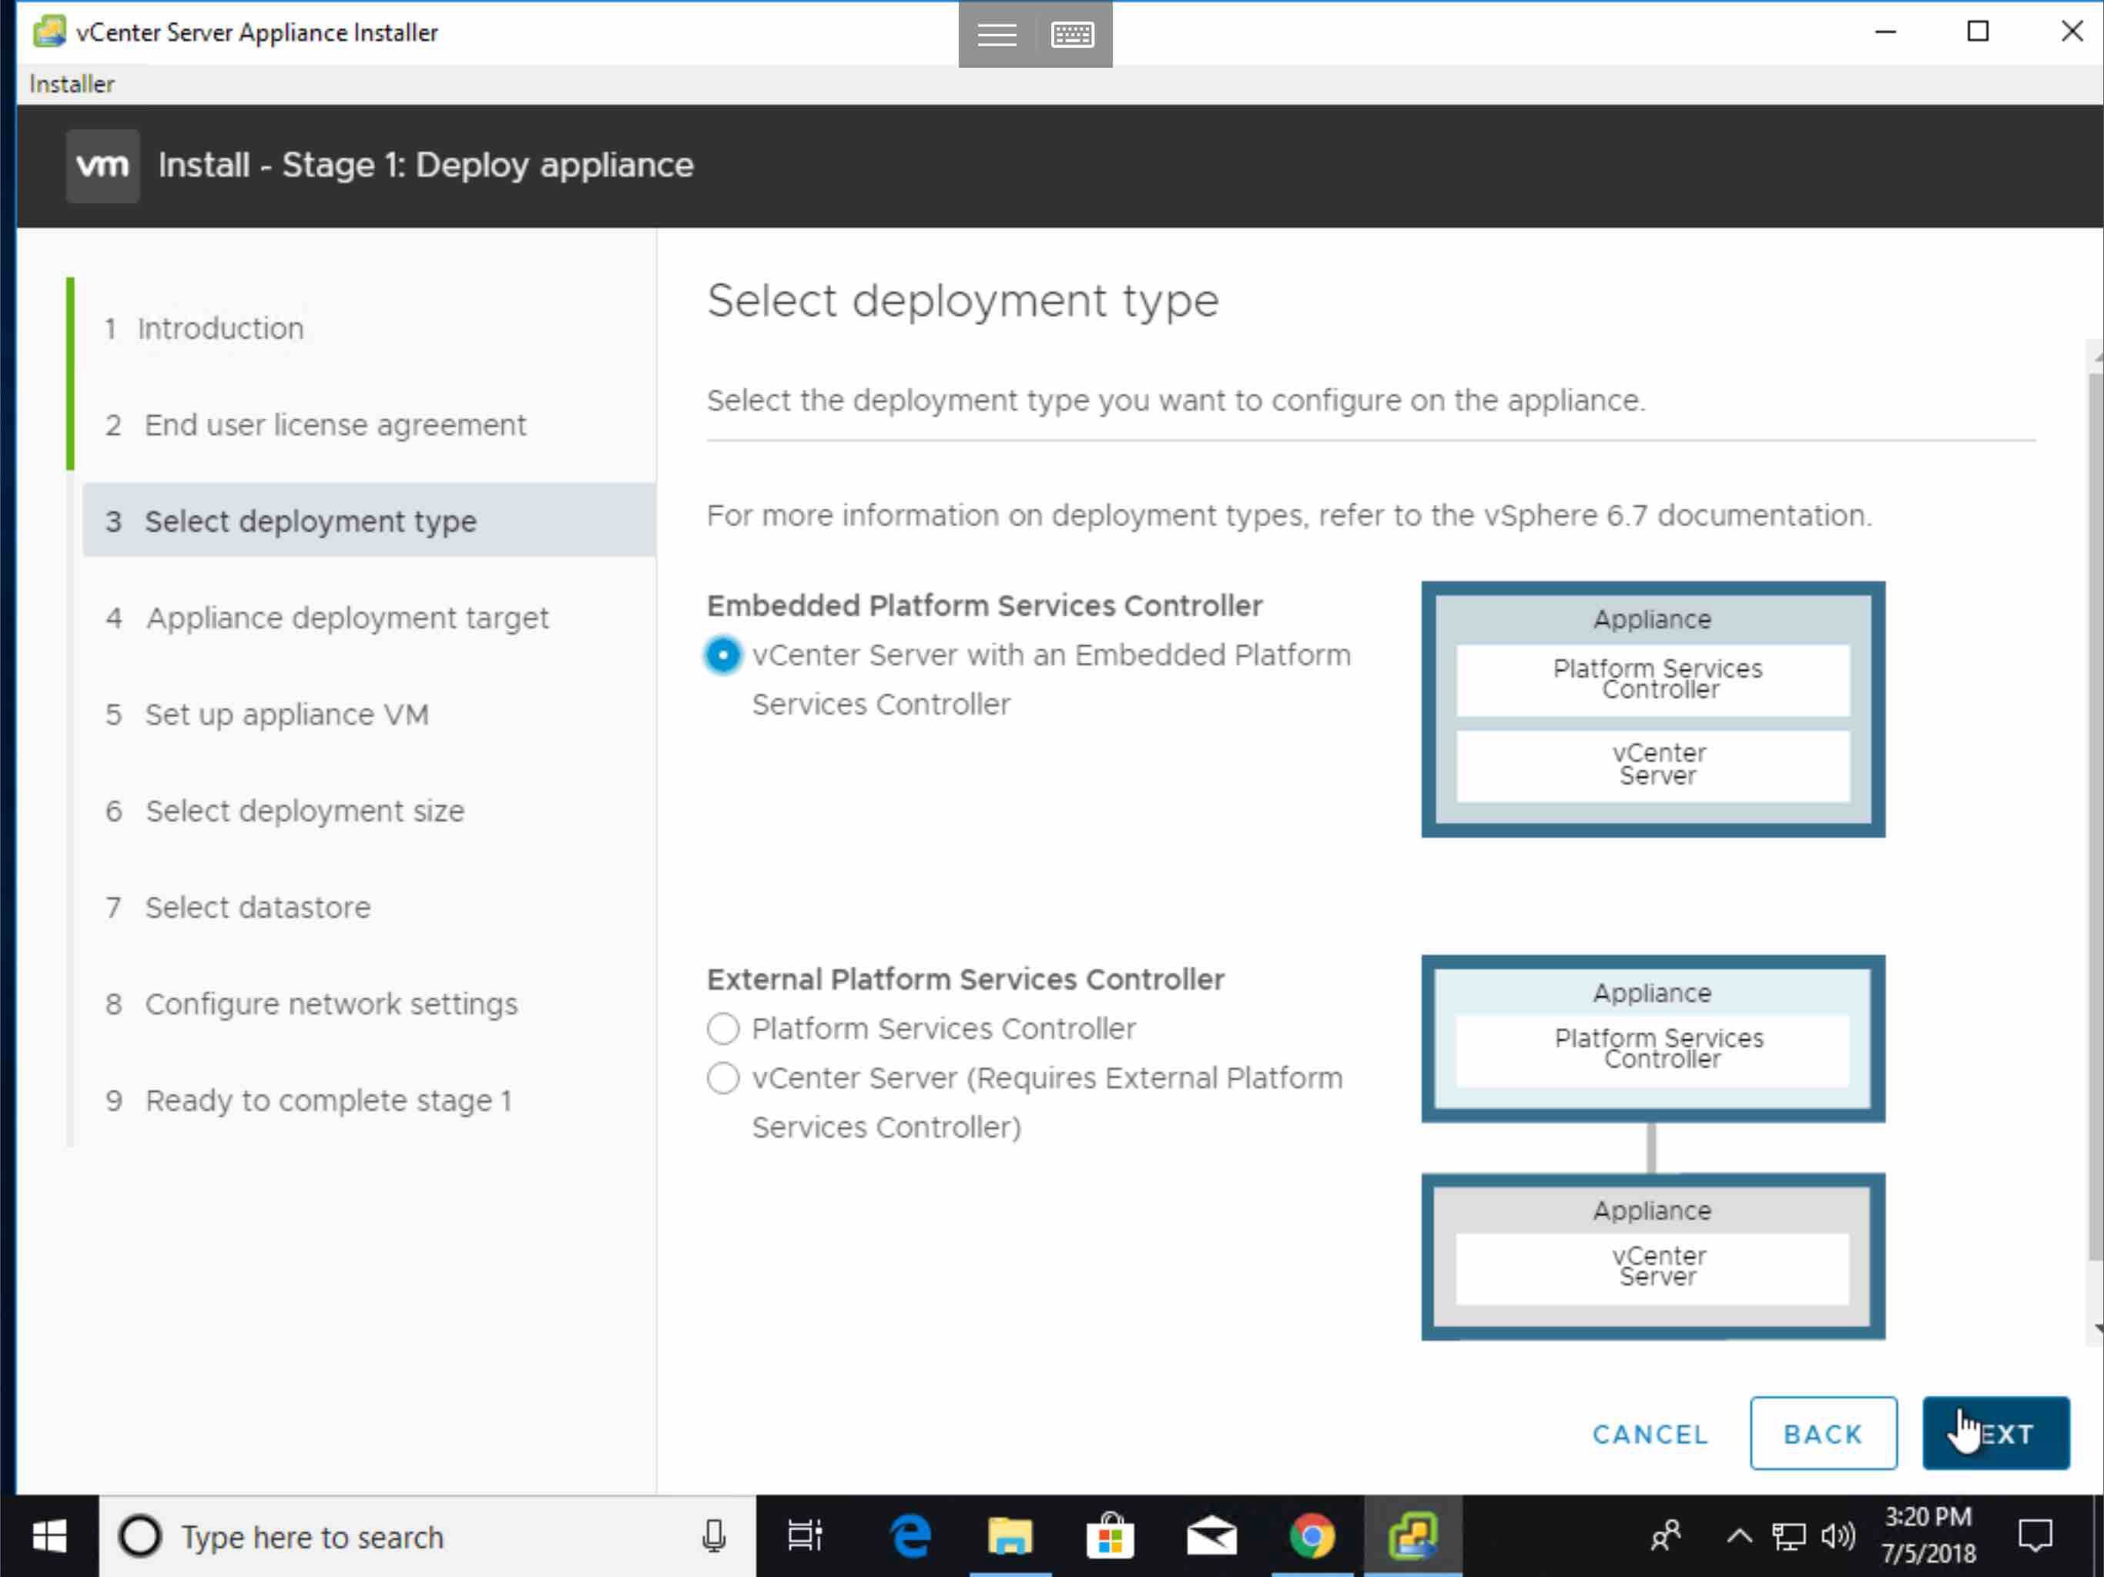Open step 5 Set up appliance VM
Viewport: 2104px width, 1577px height.
266,715
